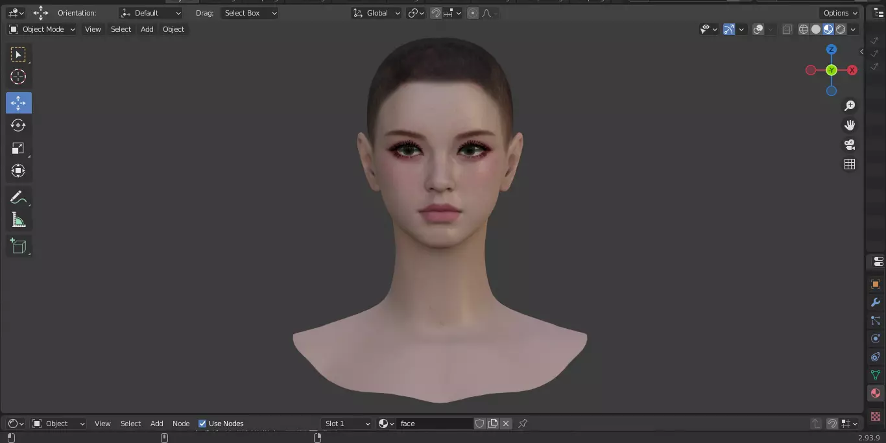This screenshot has width=886, height=443.
Task: Open the viewport Select menu
Action: [121, 29]
